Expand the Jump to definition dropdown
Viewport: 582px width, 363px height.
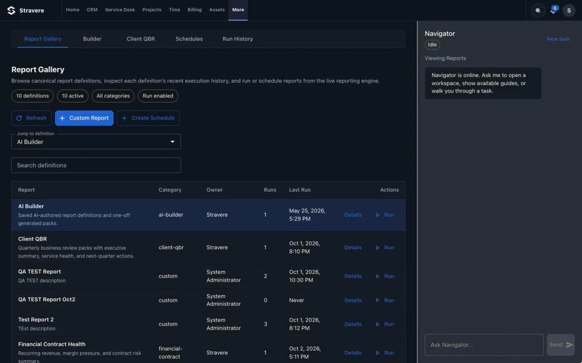(x=96, y=142)
